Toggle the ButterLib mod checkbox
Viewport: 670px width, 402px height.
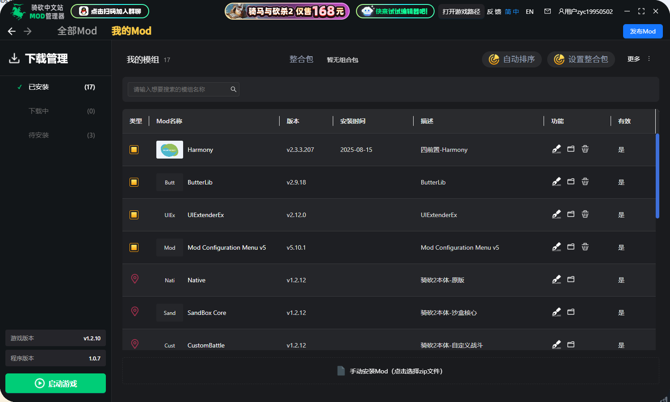point(134,182)
